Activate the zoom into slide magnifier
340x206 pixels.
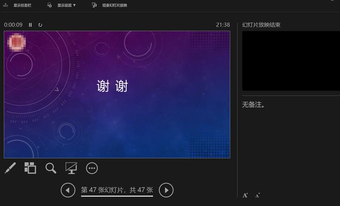[51, 168]
